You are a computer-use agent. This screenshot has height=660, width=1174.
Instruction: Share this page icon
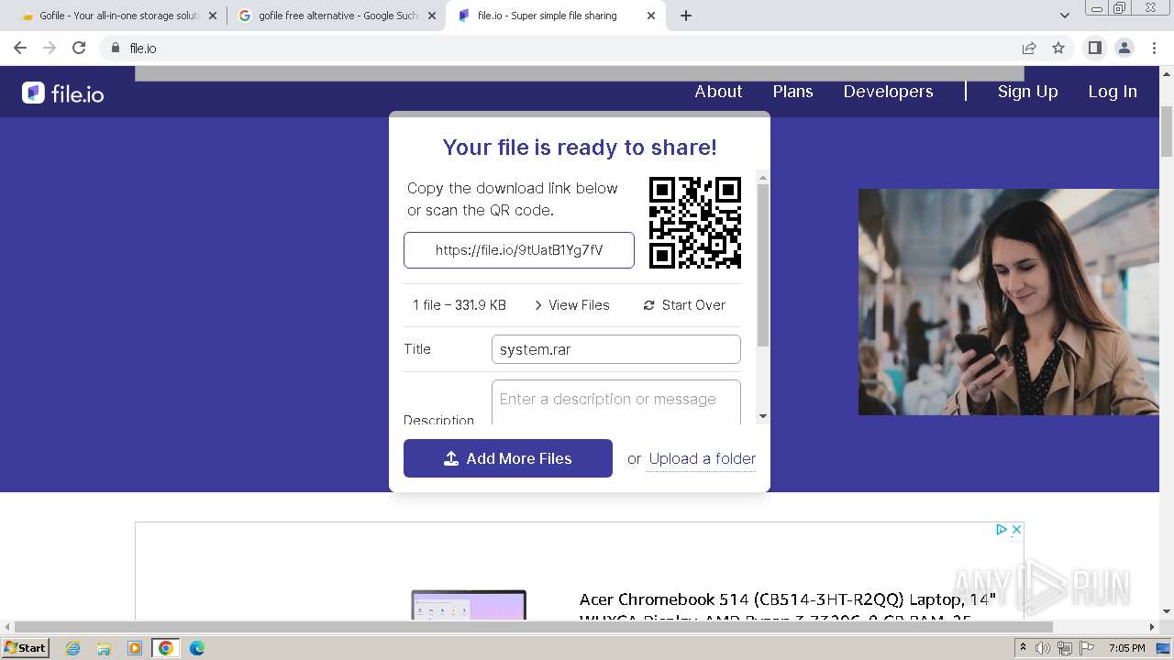click(1029, 48)
